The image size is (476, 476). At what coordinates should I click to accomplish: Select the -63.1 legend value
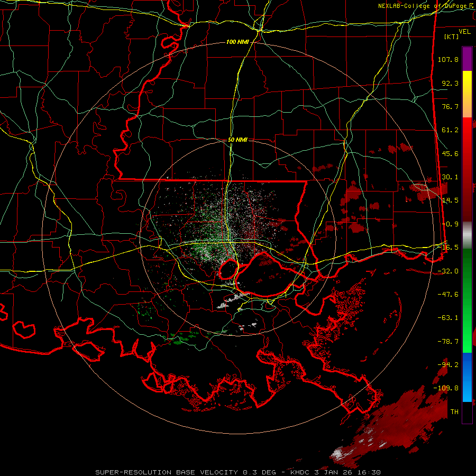pyautogui.click(x=448, y=318)
